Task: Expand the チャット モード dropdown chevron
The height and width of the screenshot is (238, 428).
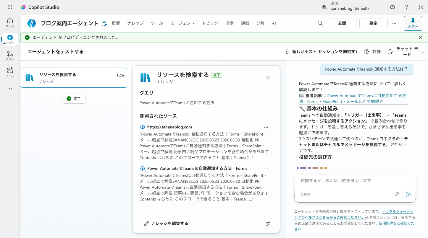Action: [x=422, y=52]
